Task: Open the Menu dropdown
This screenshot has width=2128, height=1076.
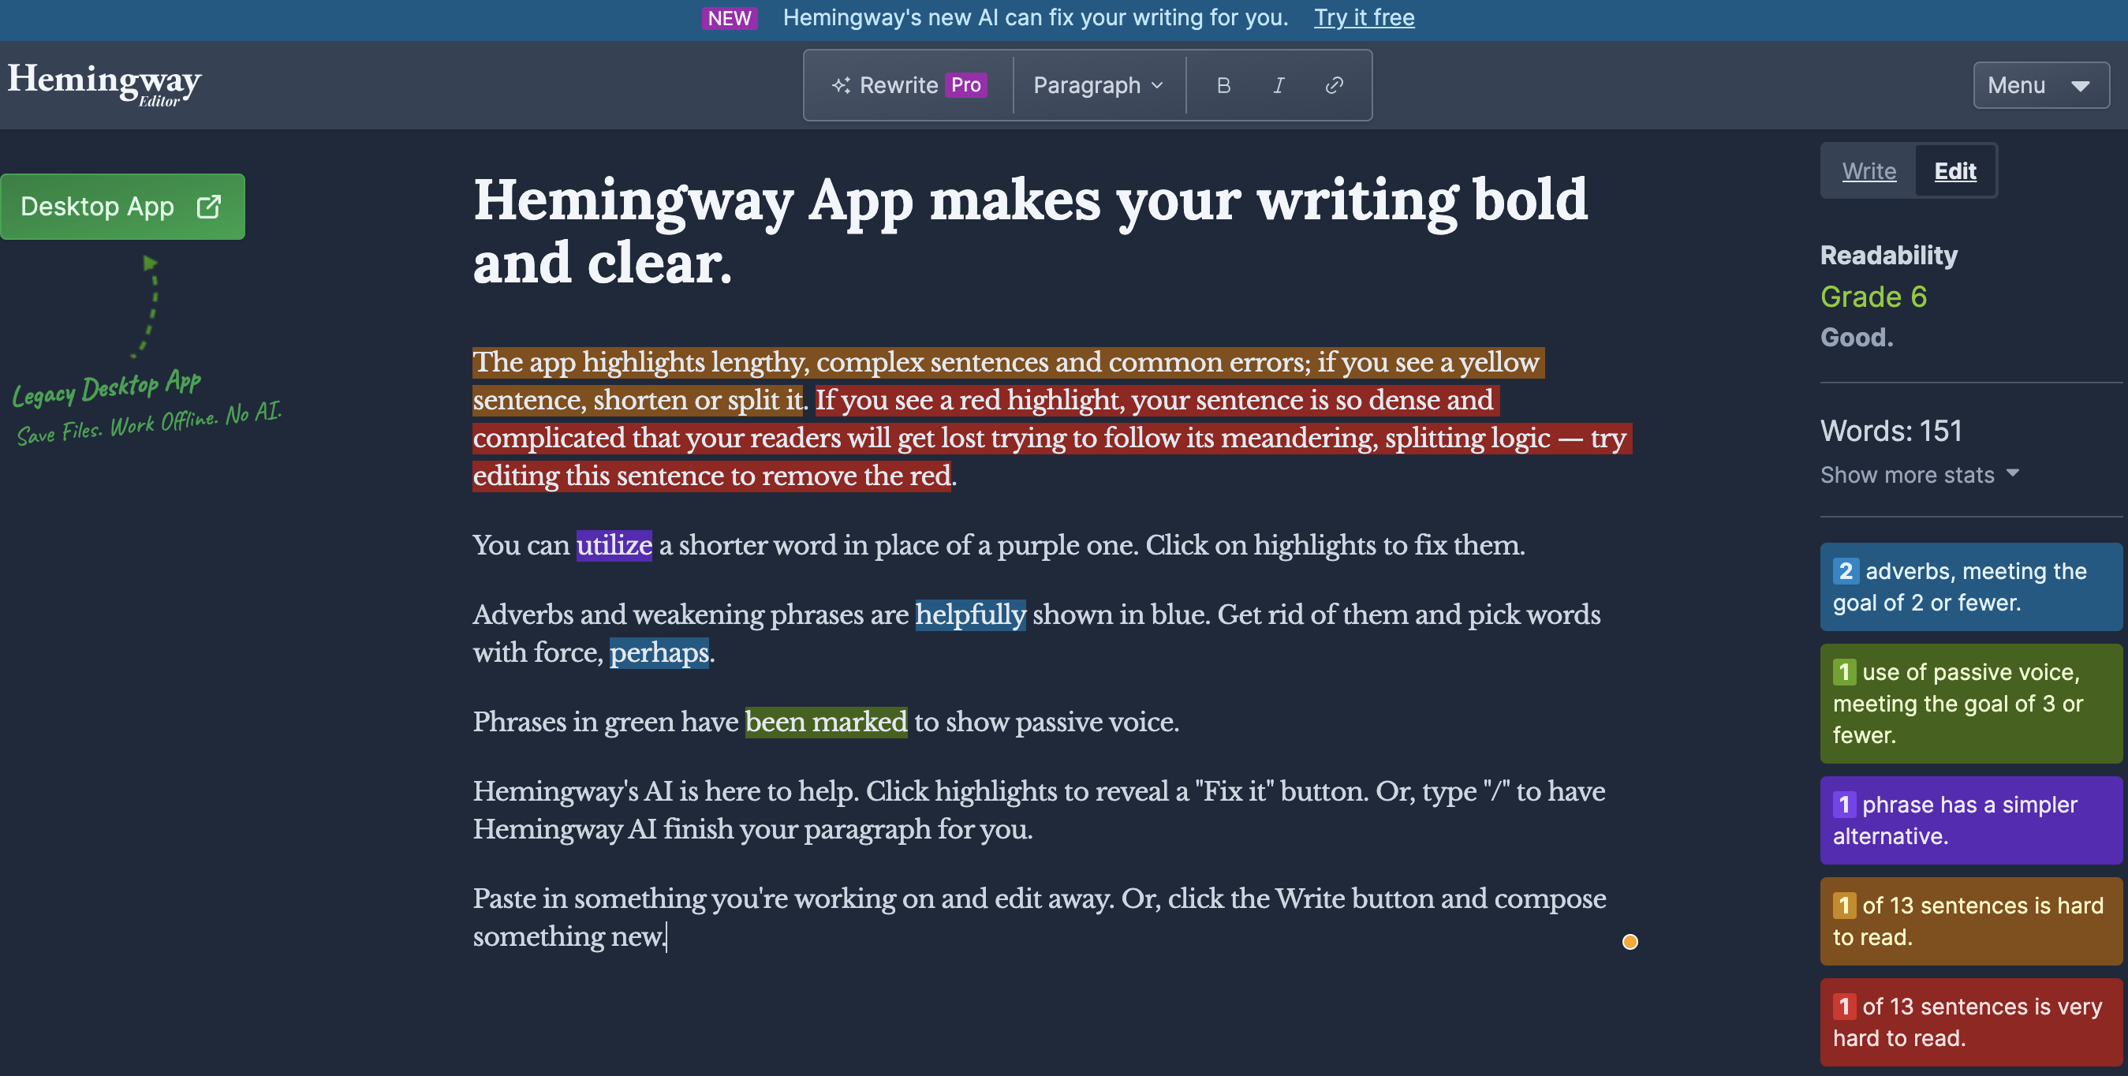Action: tap(2040, 85)
